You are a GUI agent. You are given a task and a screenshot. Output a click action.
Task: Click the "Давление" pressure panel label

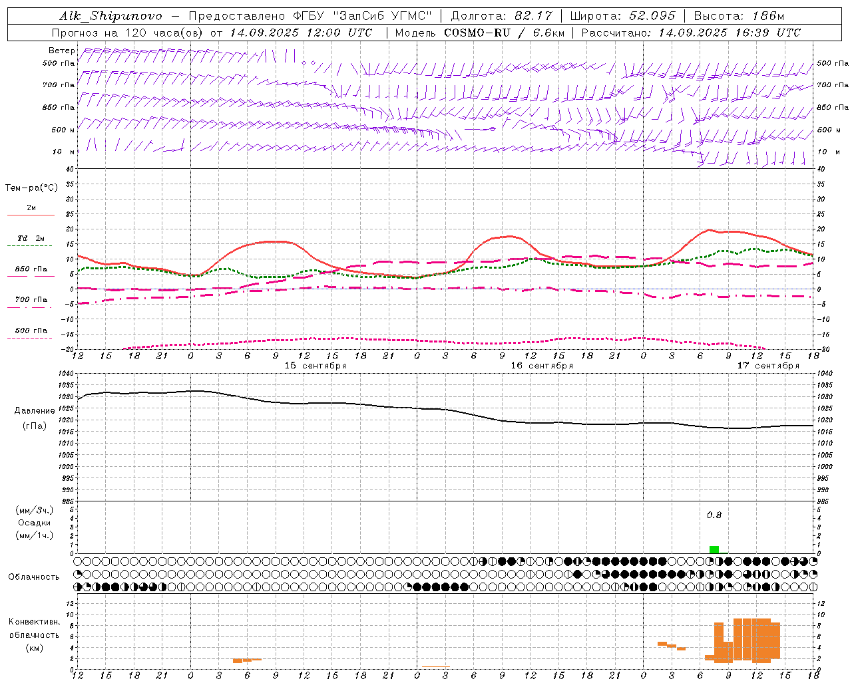coord(35,411)
